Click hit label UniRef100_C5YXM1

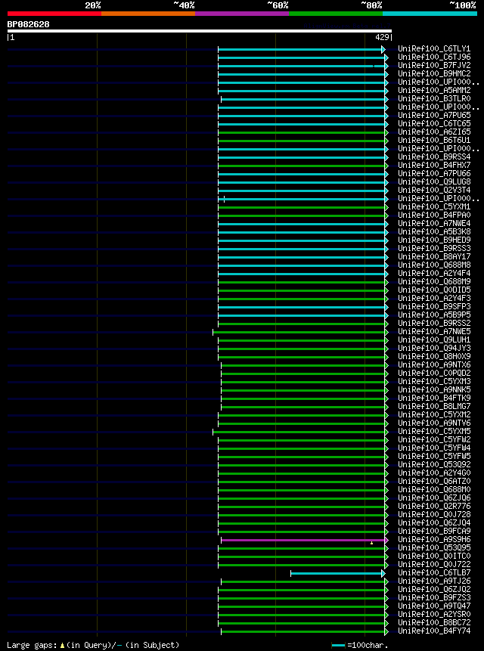(434, 206)
